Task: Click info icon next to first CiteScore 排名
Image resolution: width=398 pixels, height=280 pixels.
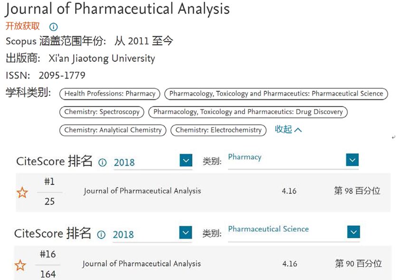Action: coord(102,163)
